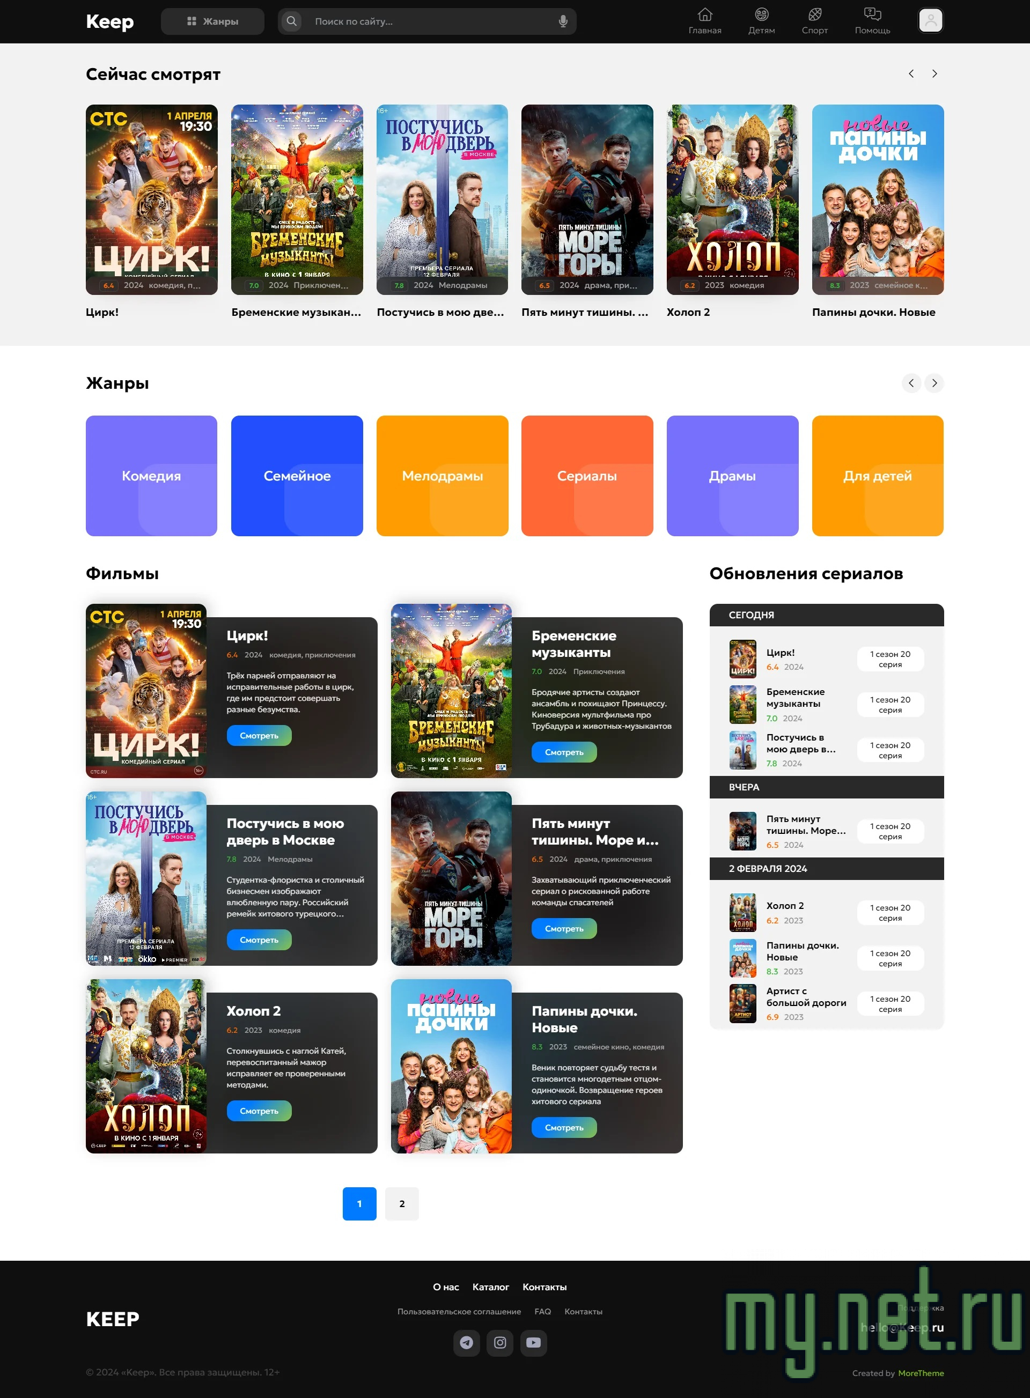This screenshot has height=1398, width=1030.
Task: Open the Instagram icon in footer
Action: [x=500, y=1342]
